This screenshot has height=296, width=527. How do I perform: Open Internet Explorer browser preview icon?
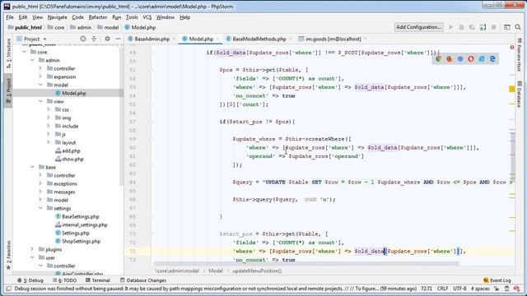pyautogui.click(x=481, y=59)
